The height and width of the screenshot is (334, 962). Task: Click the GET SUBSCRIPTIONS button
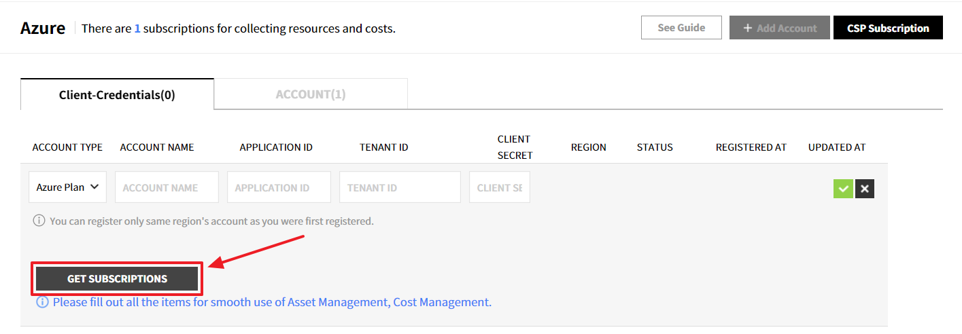pos(117,279)
